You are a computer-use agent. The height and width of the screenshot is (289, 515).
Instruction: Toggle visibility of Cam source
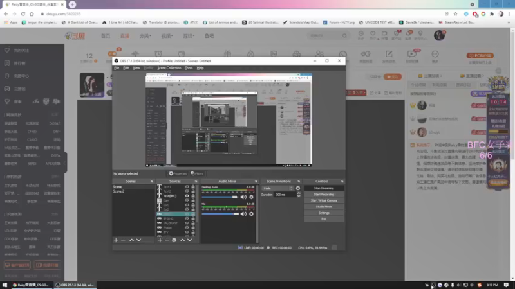[187, 200]
